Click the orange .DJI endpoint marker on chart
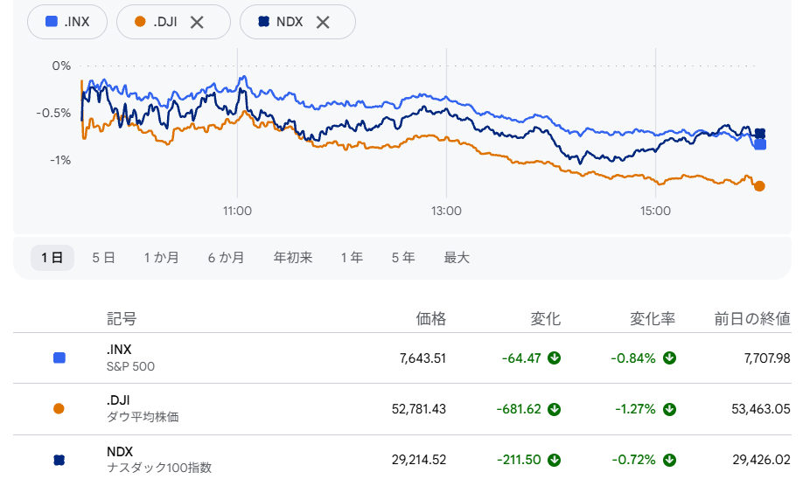Screen dimensions: 810x479 coord(759,186)
